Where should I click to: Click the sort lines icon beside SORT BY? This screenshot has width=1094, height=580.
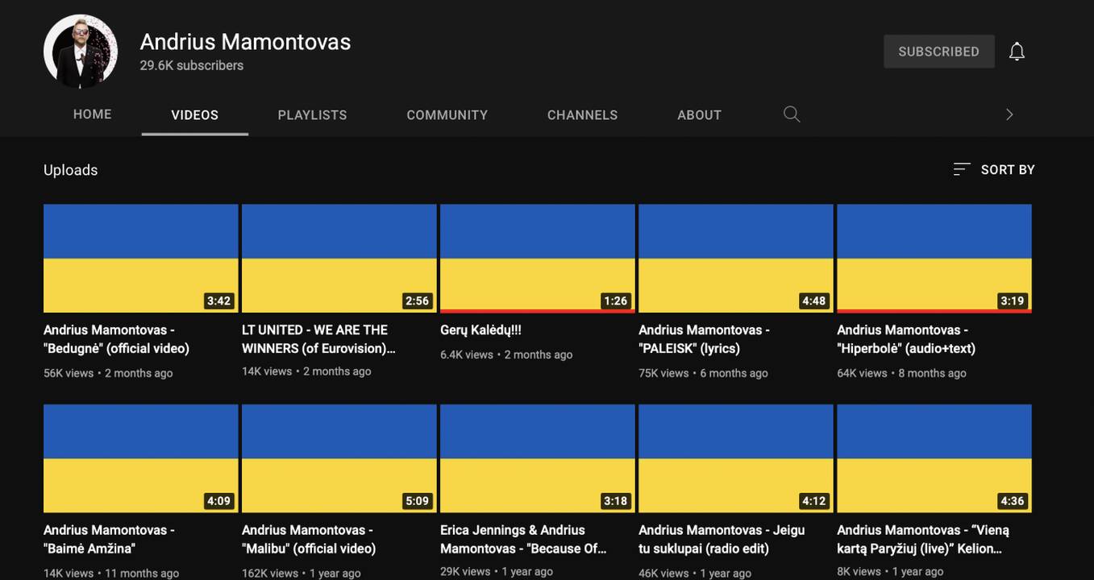tap(961, 169)
